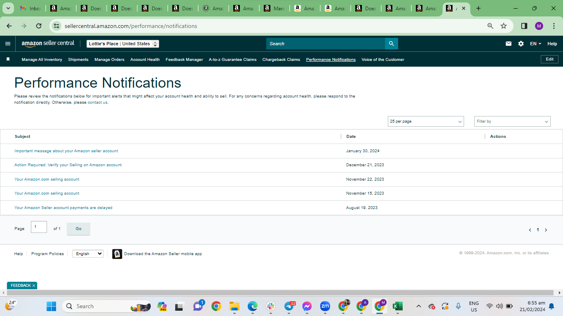This screenshot has width=563, height=316.
Task: Open Microsoft Edge from the taskbar
Action: click(253, 306)
